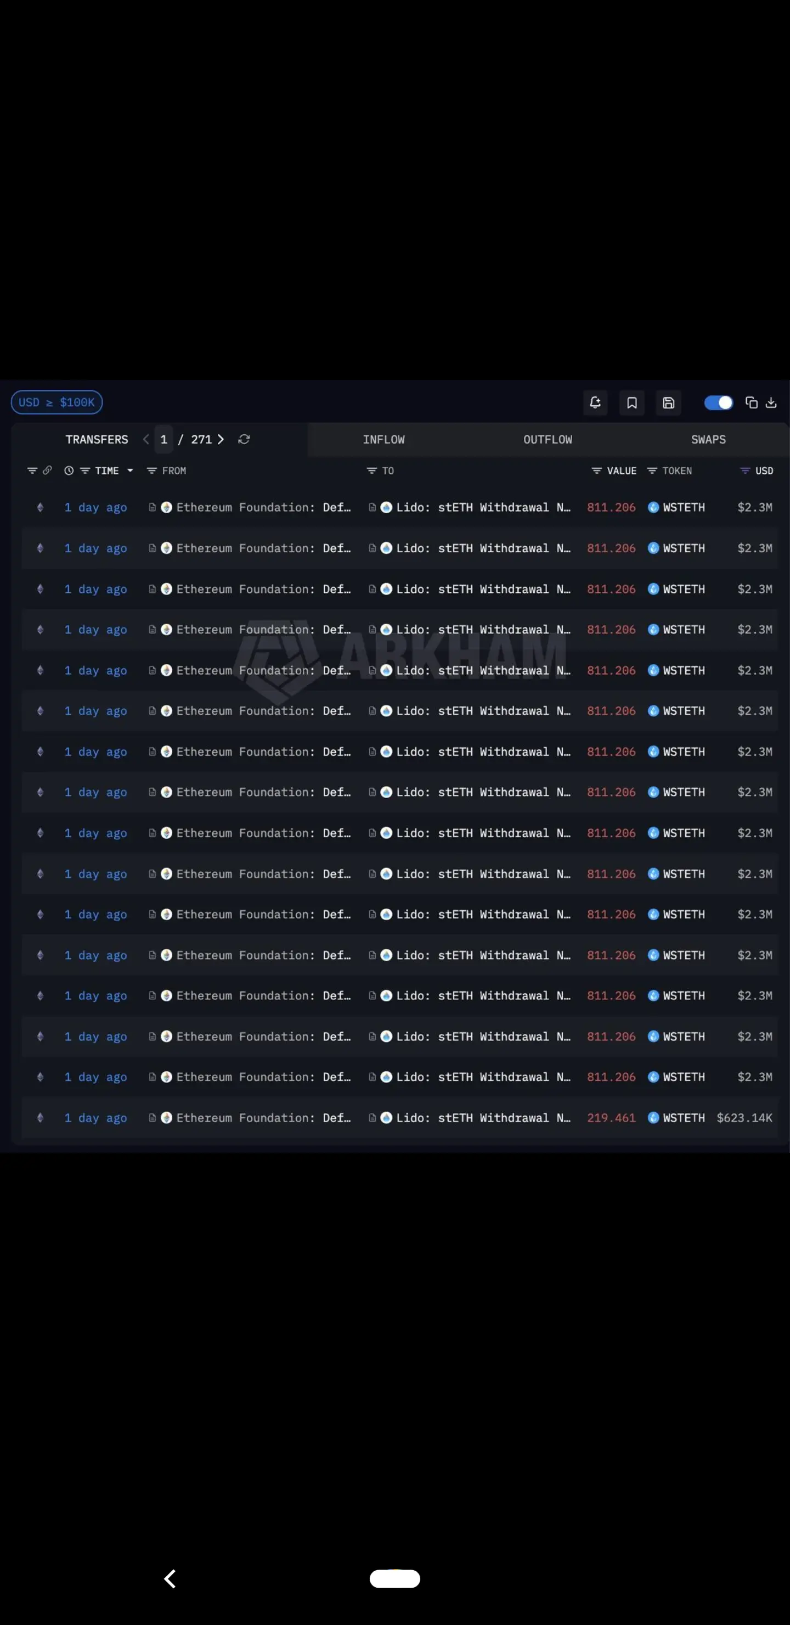The height and width of the screenshot is (1625, 790).
Task: Open the WSTETH token on the $623.14K row
Action: click(684, 1118)
